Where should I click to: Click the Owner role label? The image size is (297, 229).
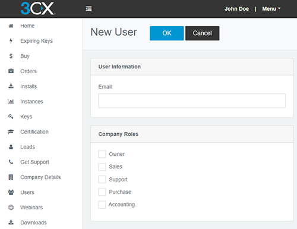click(x=116, y=154)
